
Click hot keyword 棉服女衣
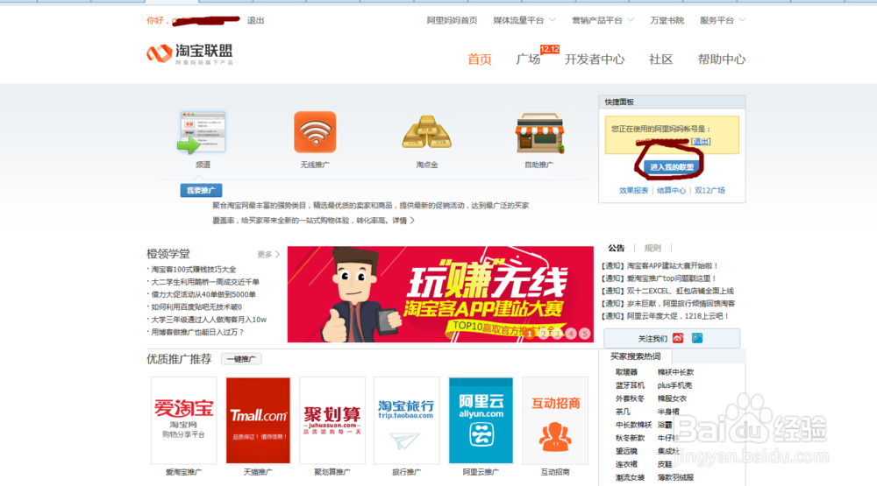(672, 398)
